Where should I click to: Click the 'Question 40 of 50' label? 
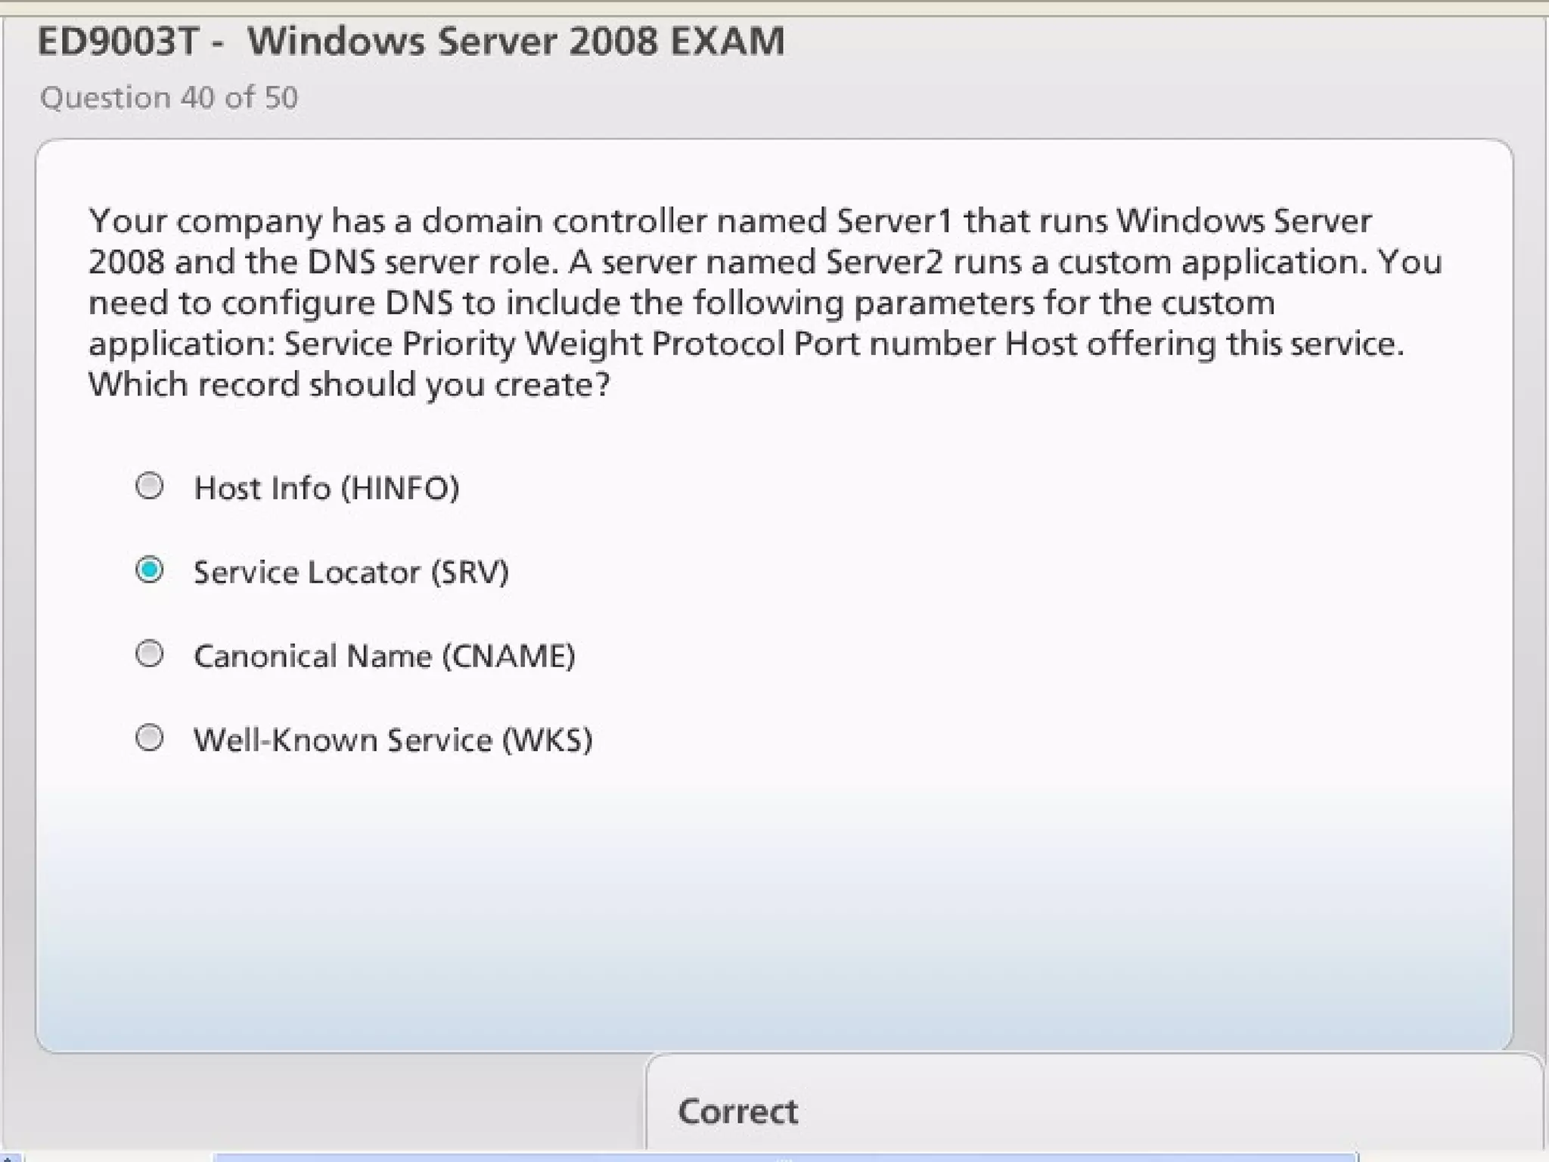point(169,98)
